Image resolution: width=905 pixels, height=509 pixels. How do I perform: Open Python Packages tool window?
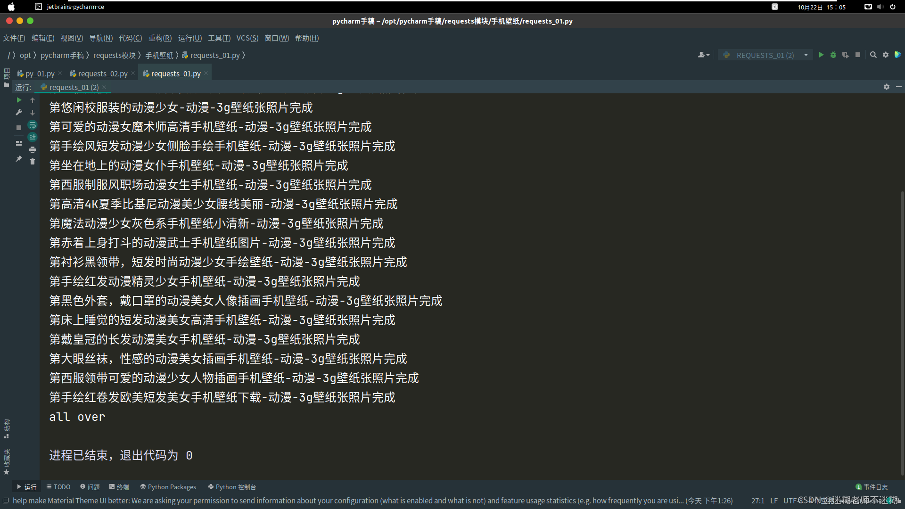(168, 487)
